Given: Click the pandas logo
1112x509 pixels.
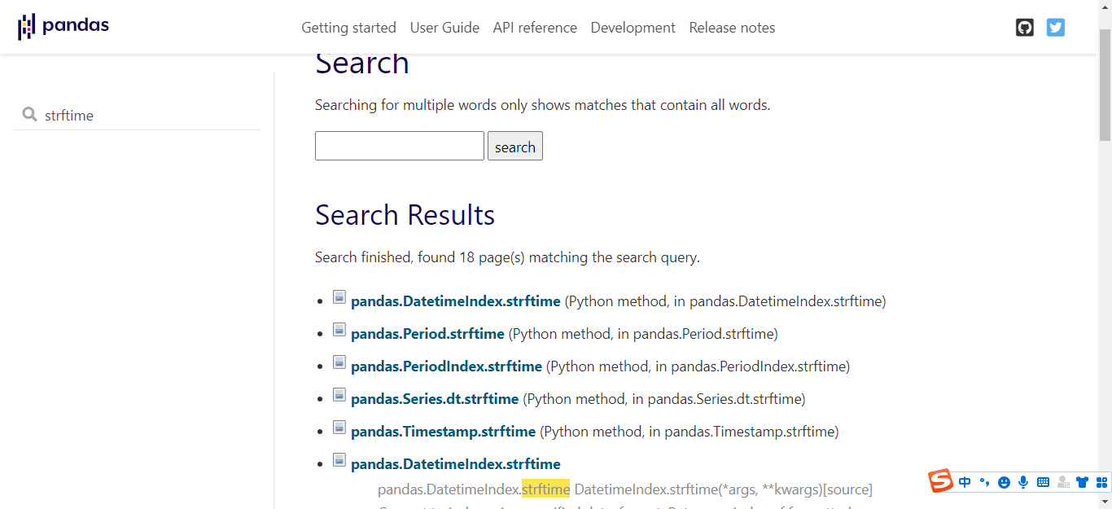Looking at the screenshot, I should [x=63, y=27].
